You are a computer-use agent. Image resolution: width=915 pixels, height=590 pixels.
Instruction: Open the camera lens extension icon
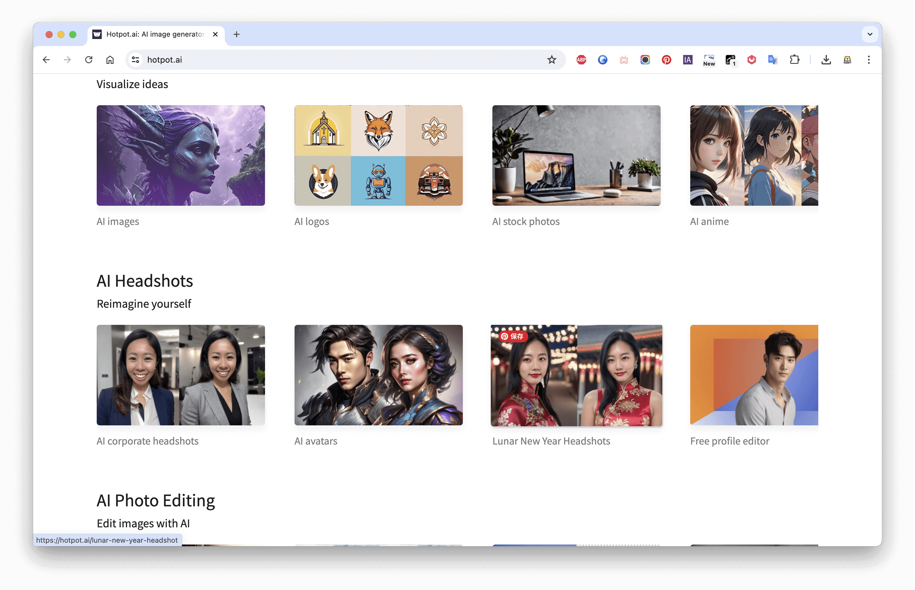point(645,60)
